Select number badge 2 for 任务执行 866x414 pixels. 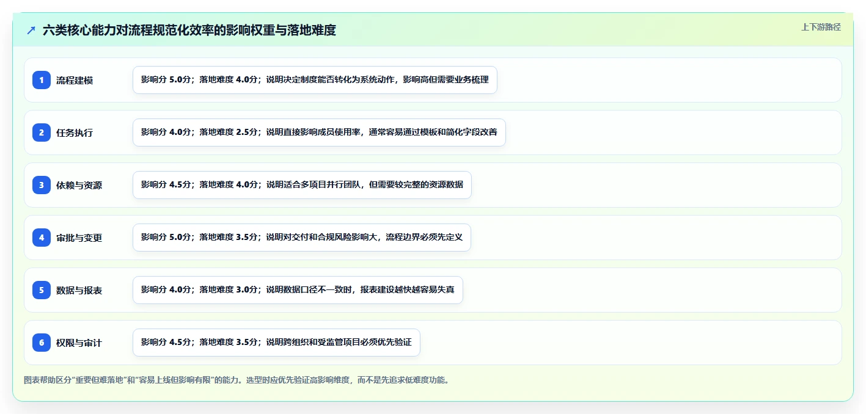click(42, 133)
